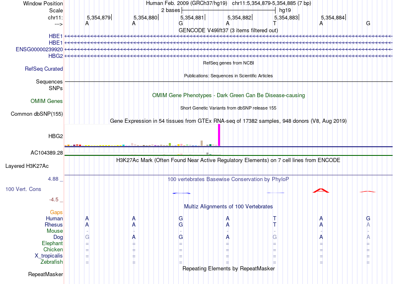Image resolution: width=393 pixels, height=284 pixels.
Task: Click the Mouse species row label
Action: tap(55, 231)
